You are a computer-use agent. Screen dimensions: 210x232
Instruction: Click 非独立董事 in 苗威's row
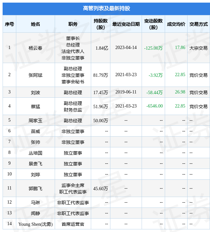pos(73,131)
